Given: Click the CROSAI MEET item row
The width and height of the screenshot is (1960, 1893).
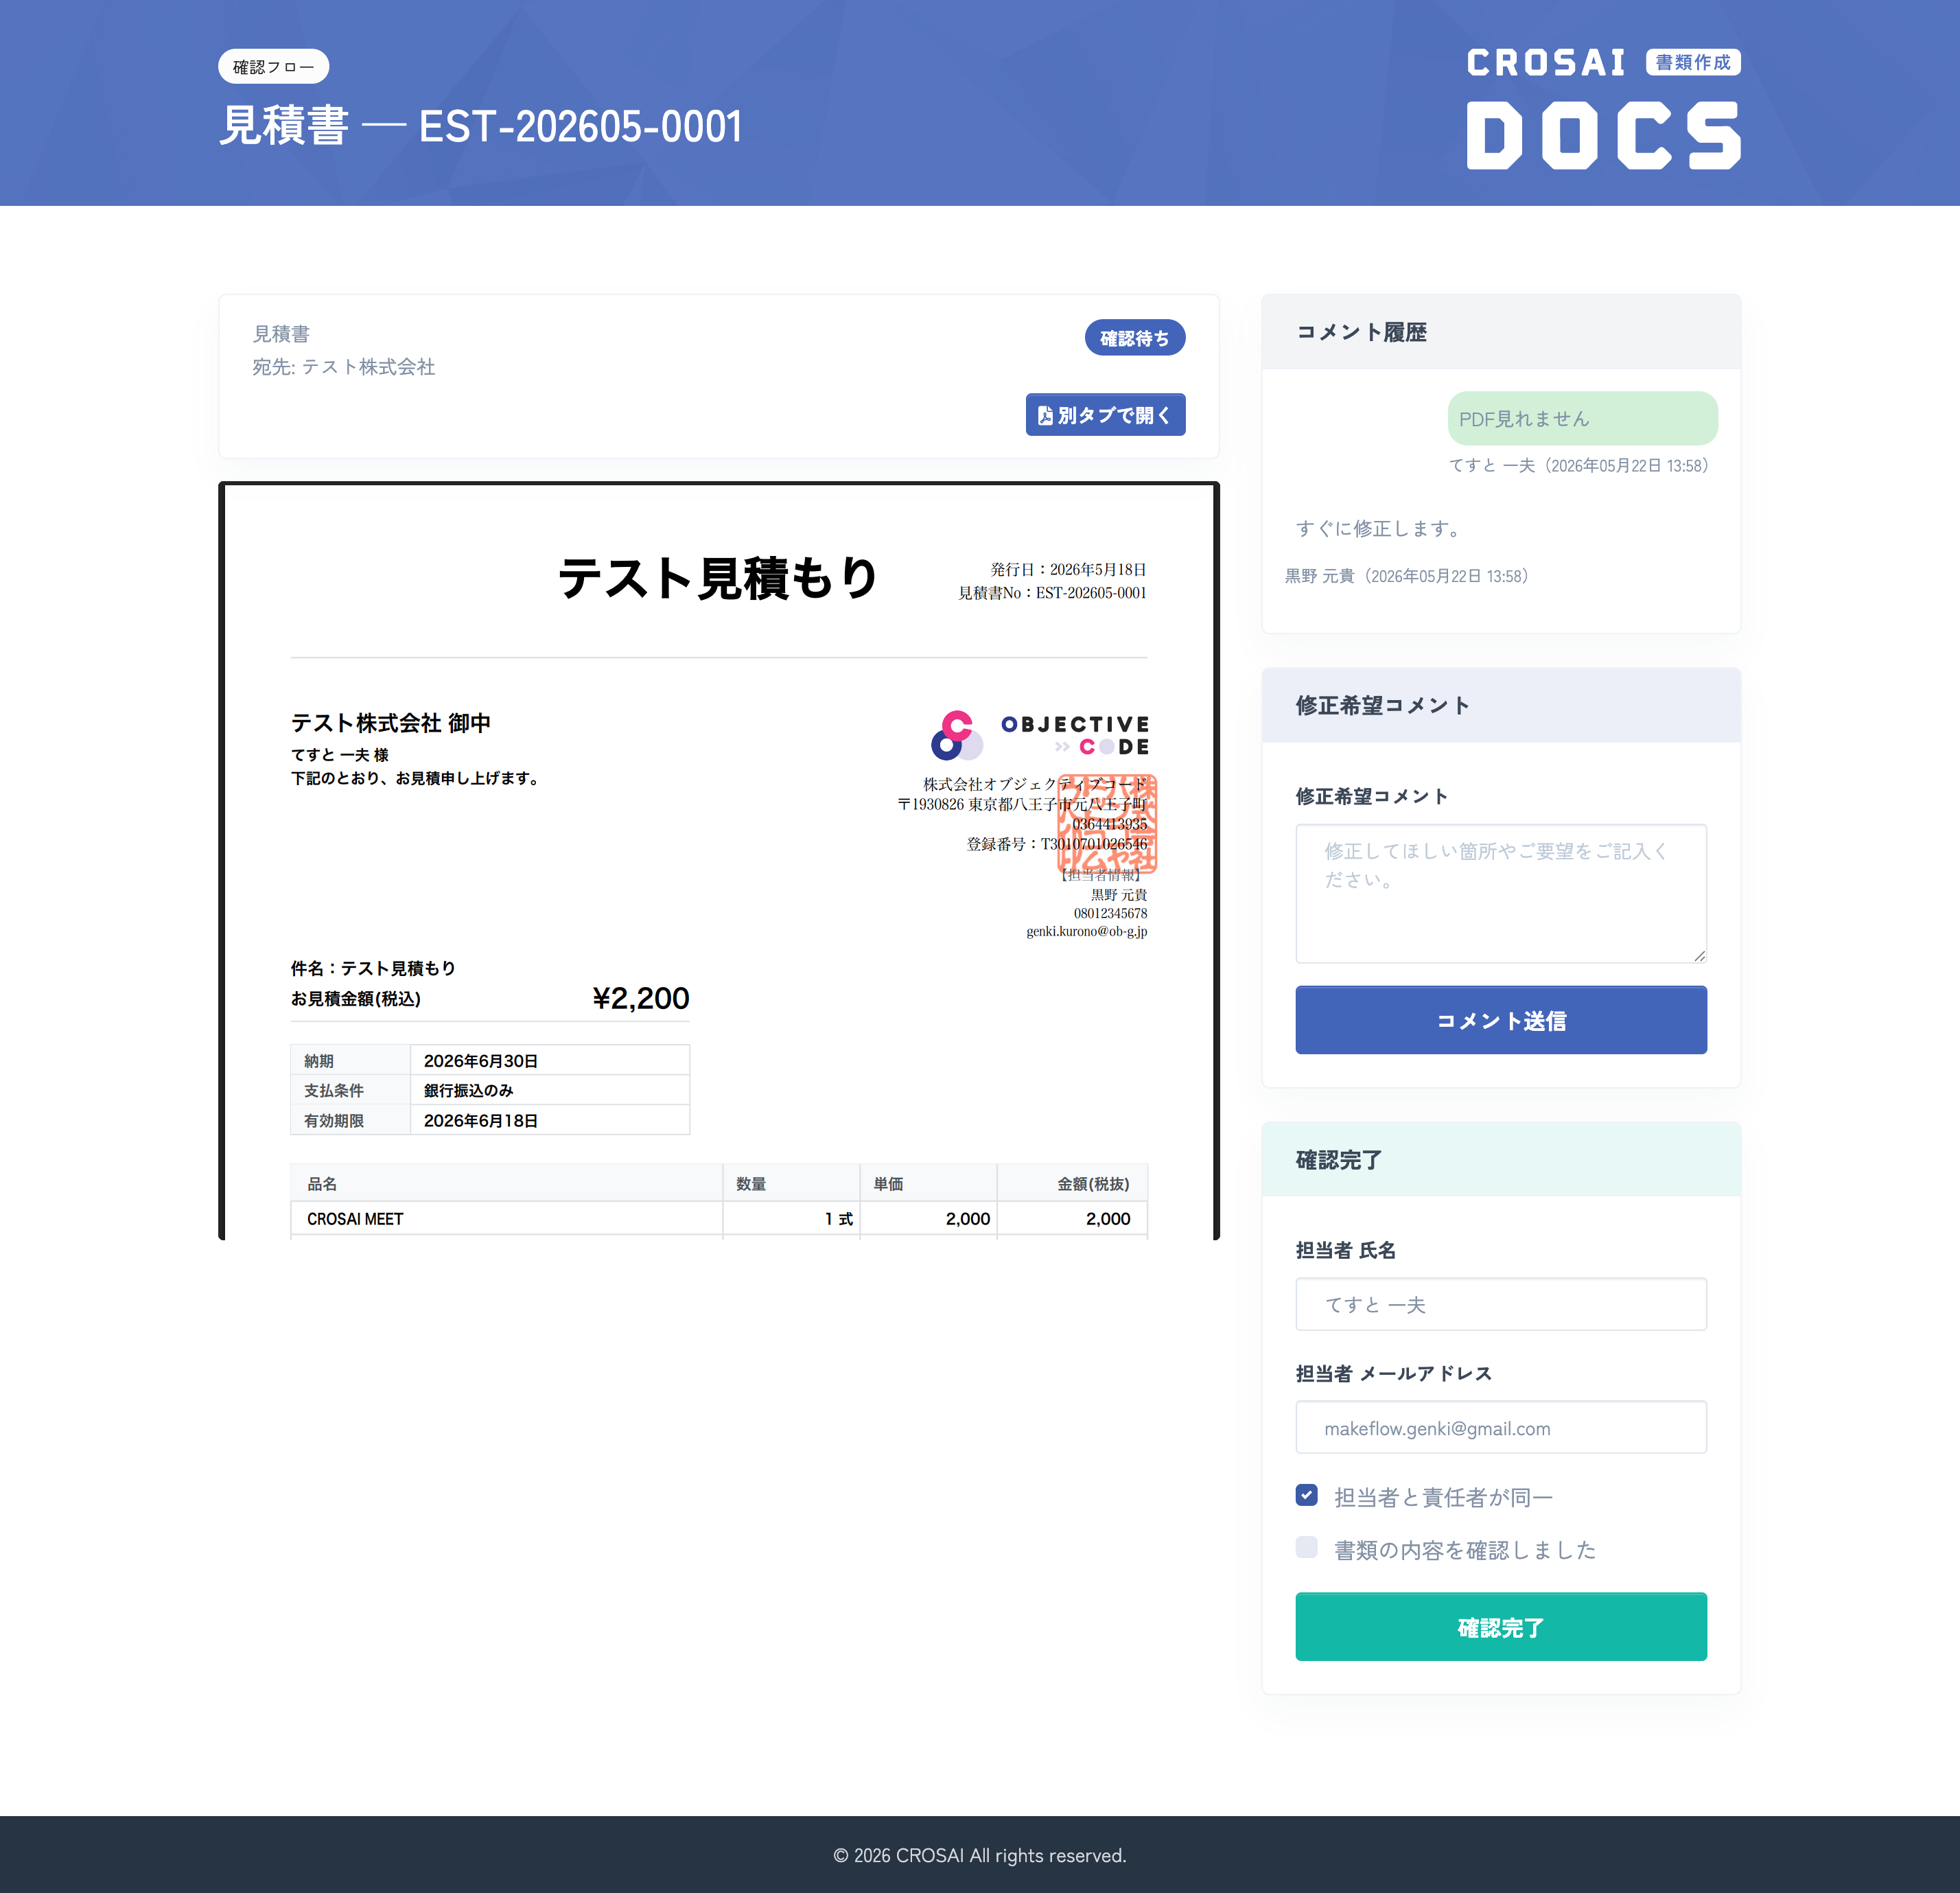Looking at the screenshot, I should click(718, 1218).
